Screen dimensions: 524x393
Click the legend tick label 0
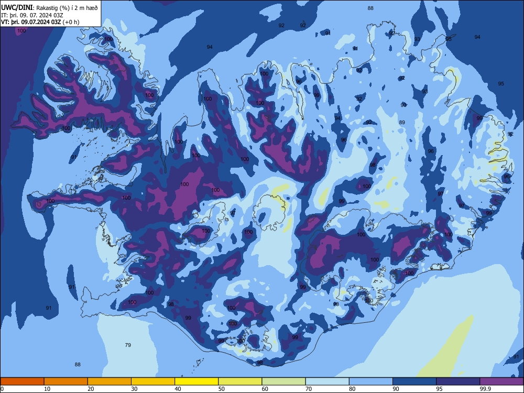coord(2,389)
